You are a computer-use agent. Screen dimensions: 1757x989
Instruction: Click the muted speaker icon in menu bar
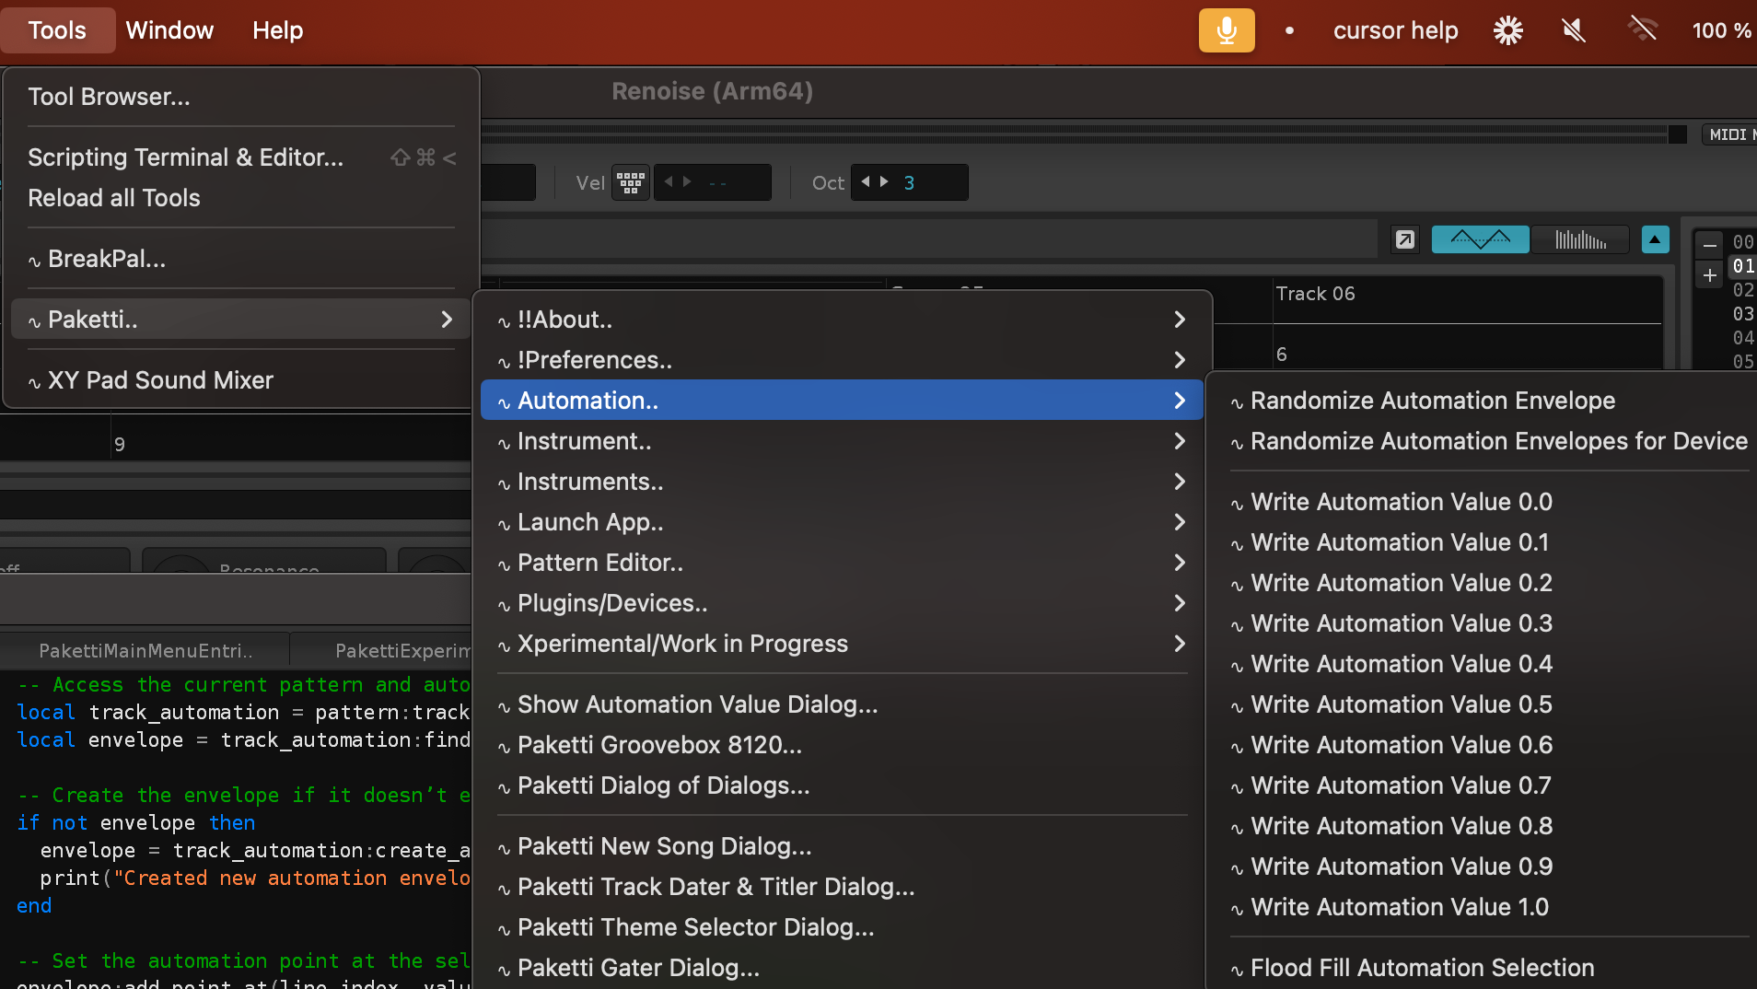point(1574,30)
